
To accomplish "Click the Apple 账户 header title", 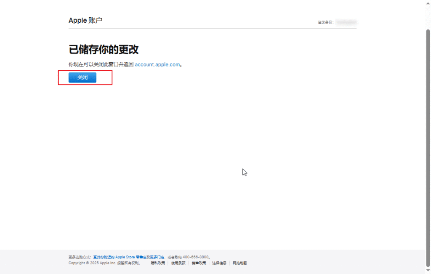I will point(85,20).
